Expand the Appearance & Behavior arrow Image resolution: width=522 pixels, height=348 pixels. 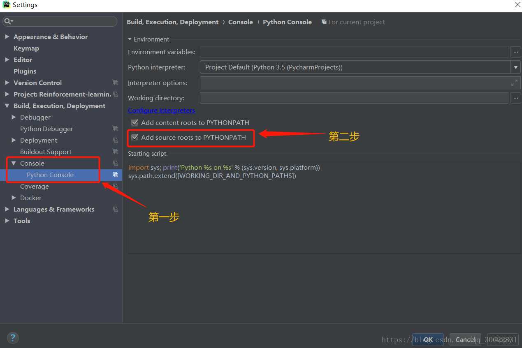click(7, 37)
